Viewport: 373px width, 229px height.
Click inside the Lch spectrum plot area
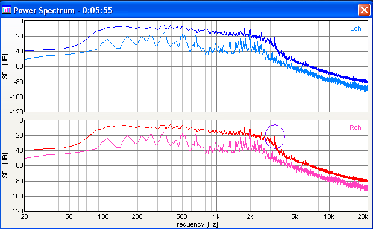tap(196, 67)
